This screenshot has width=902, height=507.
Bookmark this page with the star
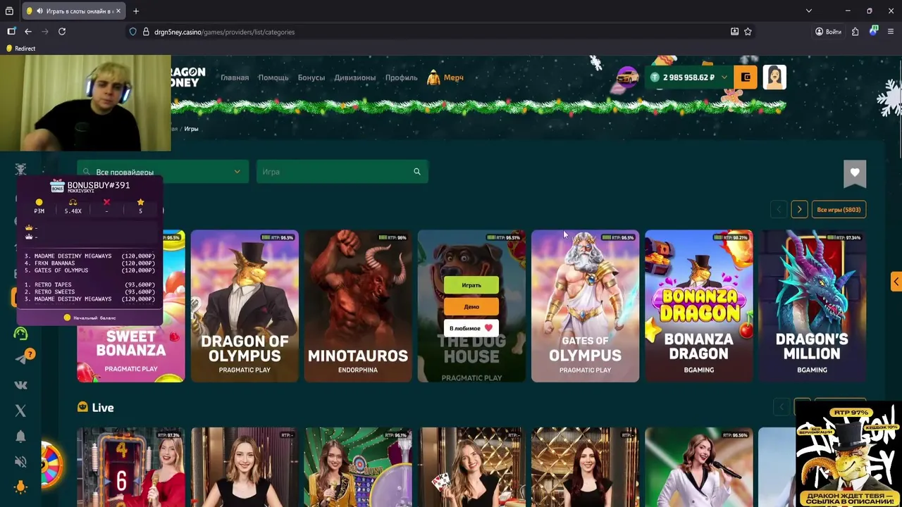tap(748, 32)
